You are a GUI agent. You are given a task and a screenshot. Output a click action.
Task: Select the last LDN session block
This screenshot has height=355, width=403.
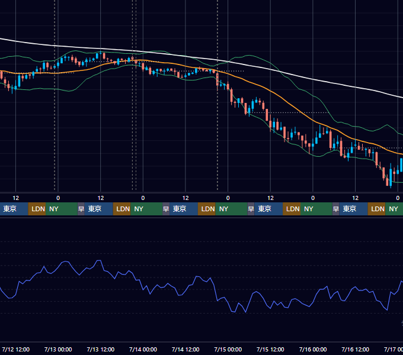pos(376,209)
